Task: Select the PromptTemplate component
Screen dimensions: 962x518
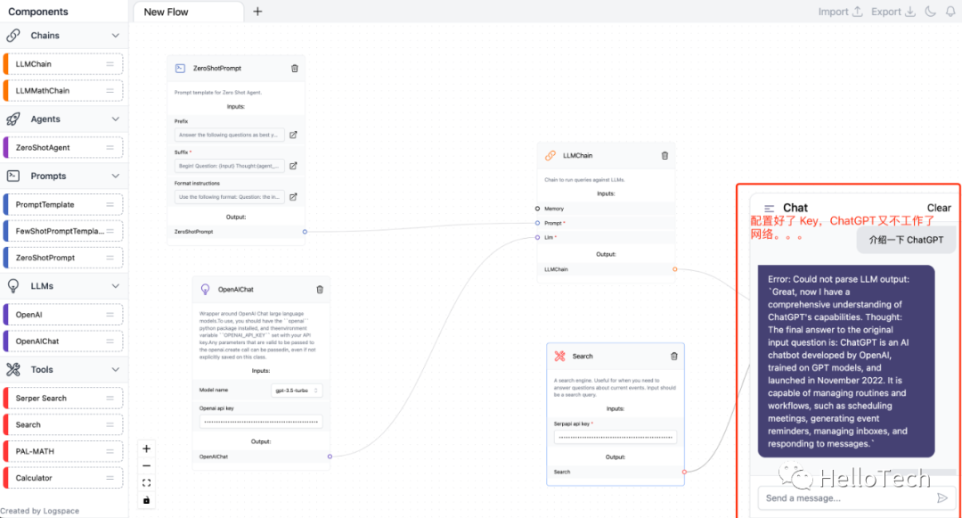Action: (64, 204)
